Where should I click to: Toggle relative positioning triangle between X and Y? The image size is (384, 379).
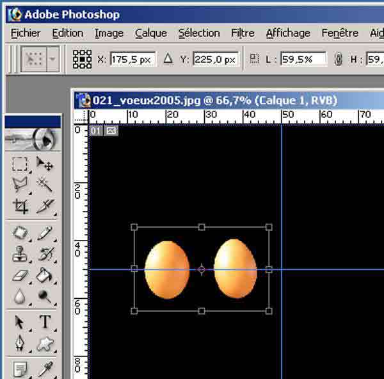point(168,58)
